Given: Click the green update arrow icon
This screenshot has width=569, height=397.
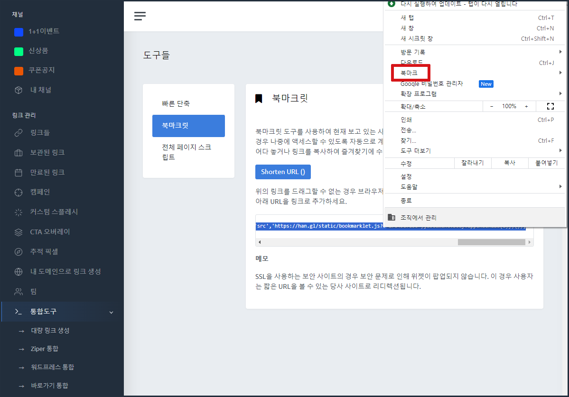Looking at the screenshot, I should point(391,4).
